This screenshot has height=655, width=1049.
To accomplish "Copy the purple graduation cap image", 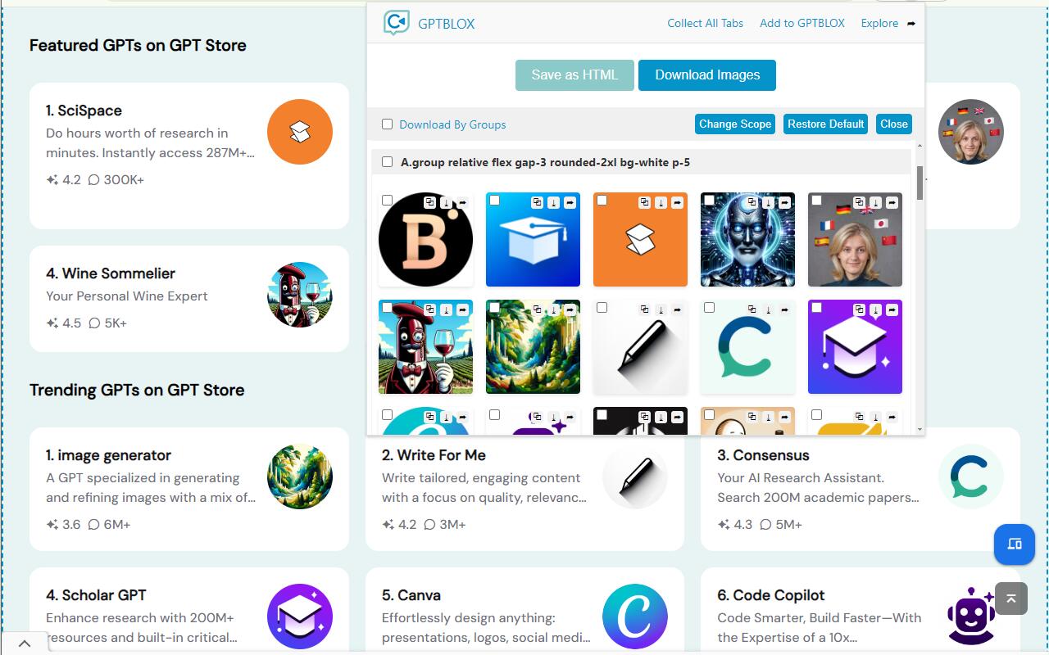I will pos(860,309).
